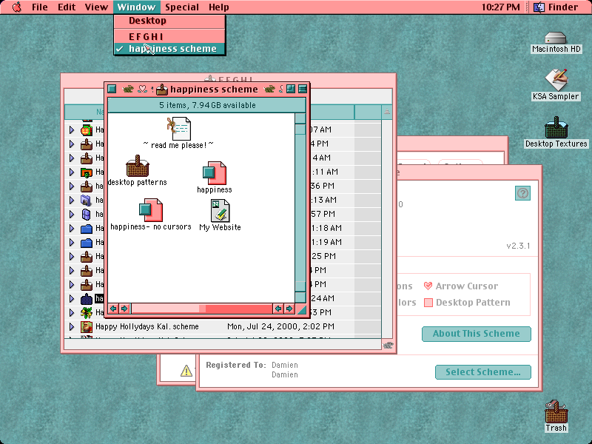
Task: Expand the pumpkin icon row in EFGHI
Action: point(72,130)
